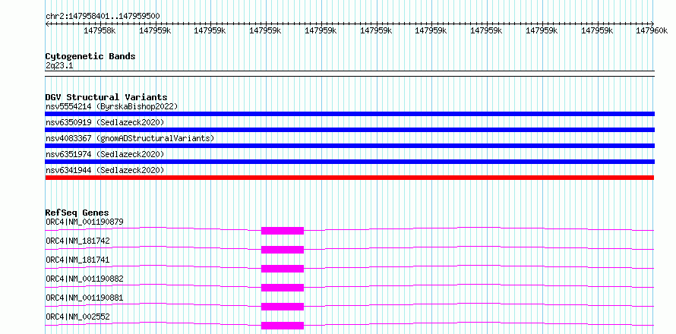Select the exon box of ORC4|NM_002552
The width and height of the screenshot is (676, 334).
tap(283, 326)
